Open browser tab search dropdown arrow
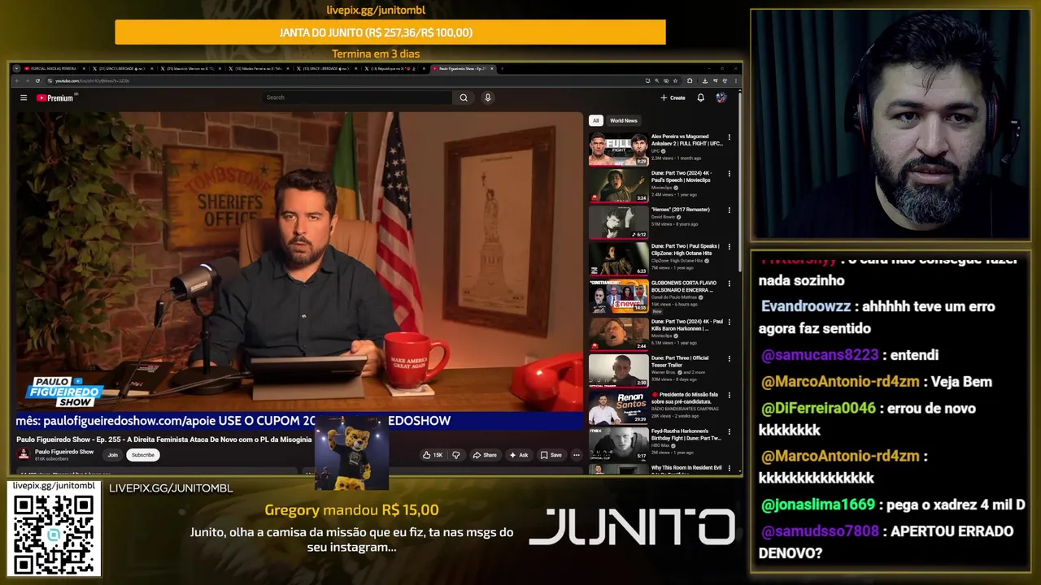The height and width of the screenshot is (585, 1041). click(x=16, y=68)
